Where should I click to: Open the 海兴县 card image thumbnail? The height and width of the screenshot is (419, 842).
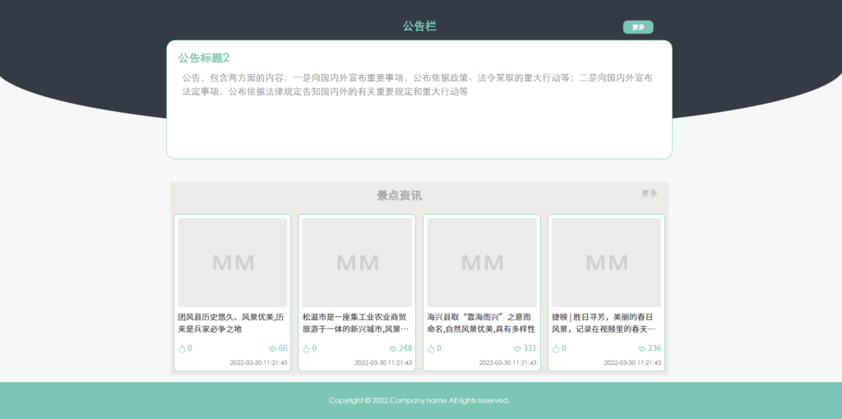(x=482, y=263)
